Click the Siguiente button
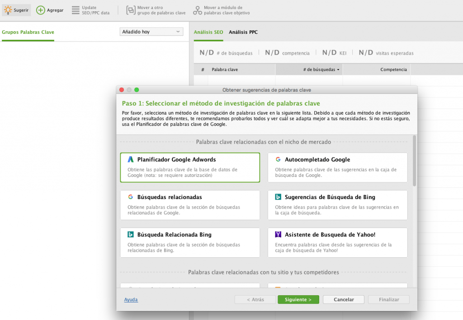463x320 pixels. pyautogui.click(x=298, y=299)
